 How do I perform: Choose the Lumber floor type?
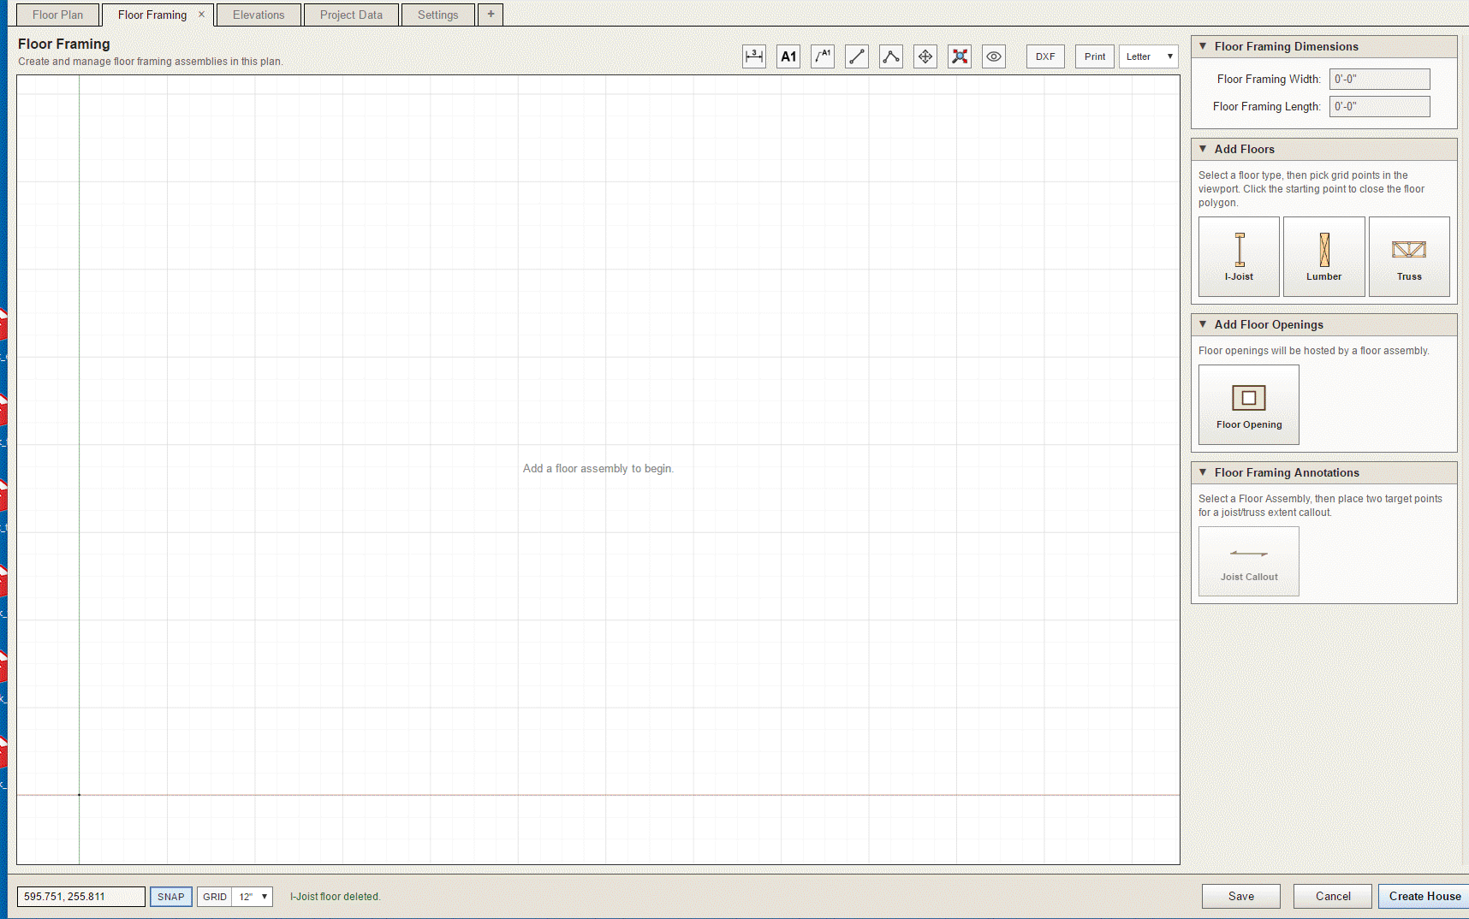pos(1324,257)
